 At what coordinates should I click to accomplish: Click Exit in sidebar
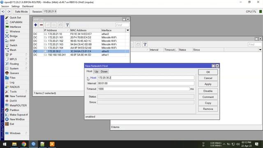click(12, 124)
